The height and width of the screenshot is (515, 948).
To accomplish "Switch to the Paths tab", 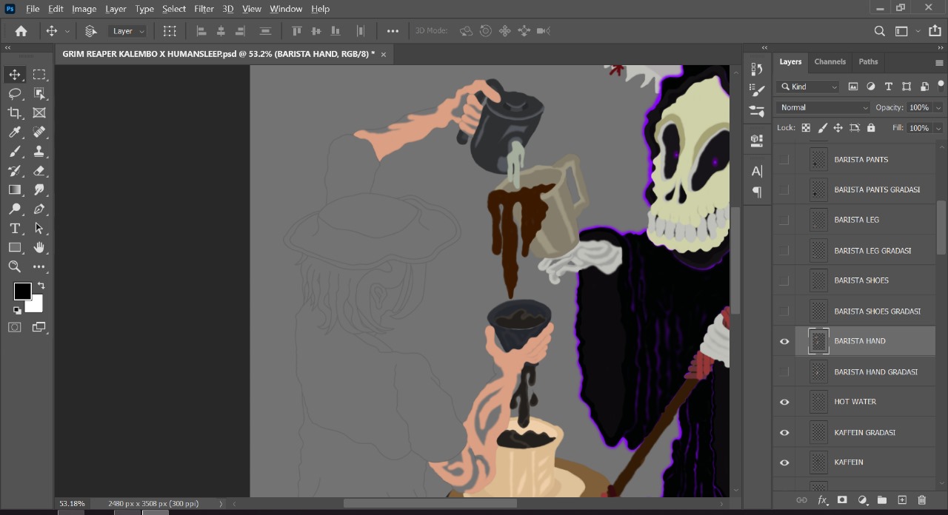I will click(x=868, y=61).
